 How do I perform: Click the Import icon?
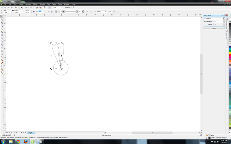pyautogui.click(x=37, y=7)
